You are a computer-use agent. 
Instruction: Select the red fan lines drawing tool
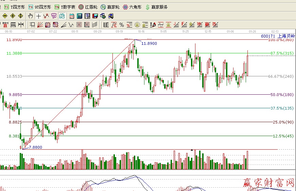coord(40,24)
